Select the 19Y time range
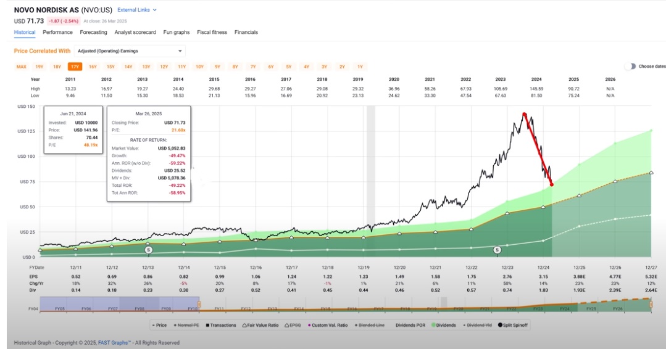Viewport: 666px width, 349px height. (40, 67)
